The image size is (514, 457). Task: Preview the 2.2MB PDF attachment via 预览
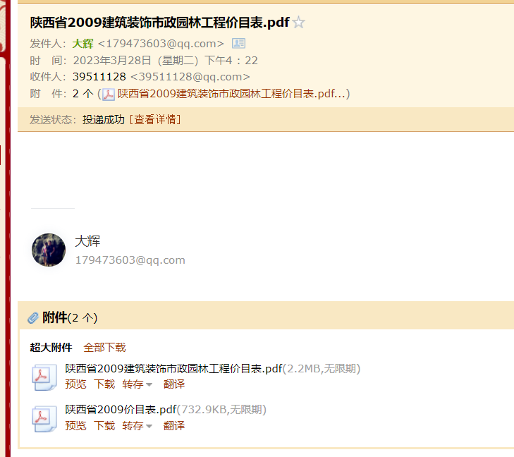click(75, 384)
